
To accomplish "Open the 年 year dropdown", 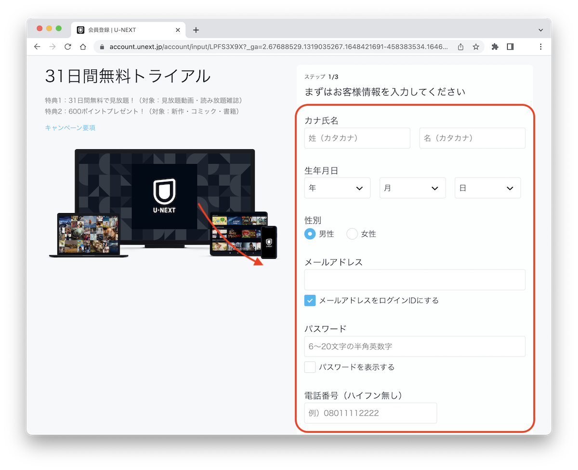I will tap(337, 188).
